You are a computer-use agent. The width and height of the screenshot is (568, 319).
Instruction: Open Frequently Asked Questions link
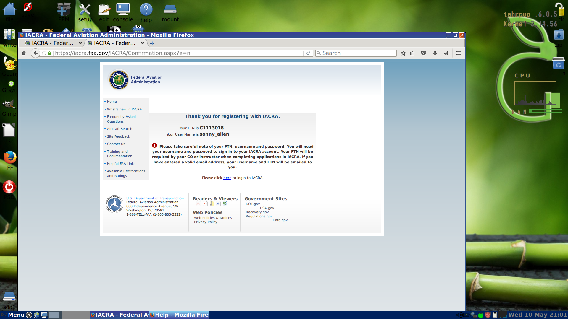[121, 119]
